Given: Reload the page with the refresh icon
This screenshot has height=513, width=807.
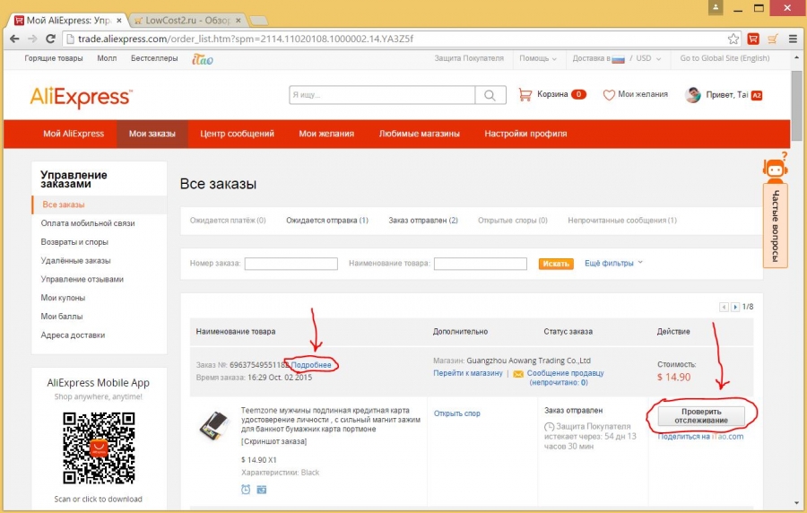Looking at the screenshot, I should [50, 39].
